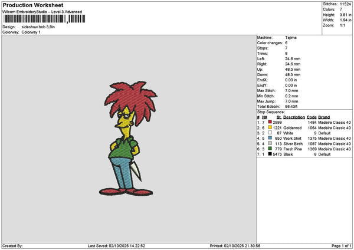The width and height of the screenshot is (354, 250).
Task: Click the 'Created By:' footer label
Action: pos(12,246)
